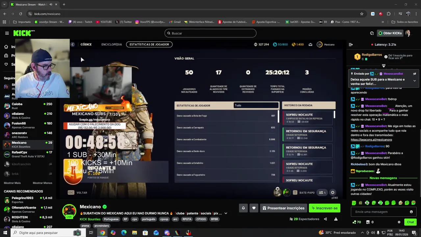Bookmark page with the star icon
This screenshot has width=421, height=237.
tap(362, 14)
